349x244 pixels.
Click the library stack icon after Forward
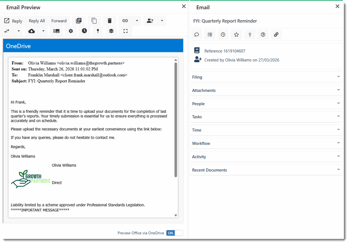(79, 21)
